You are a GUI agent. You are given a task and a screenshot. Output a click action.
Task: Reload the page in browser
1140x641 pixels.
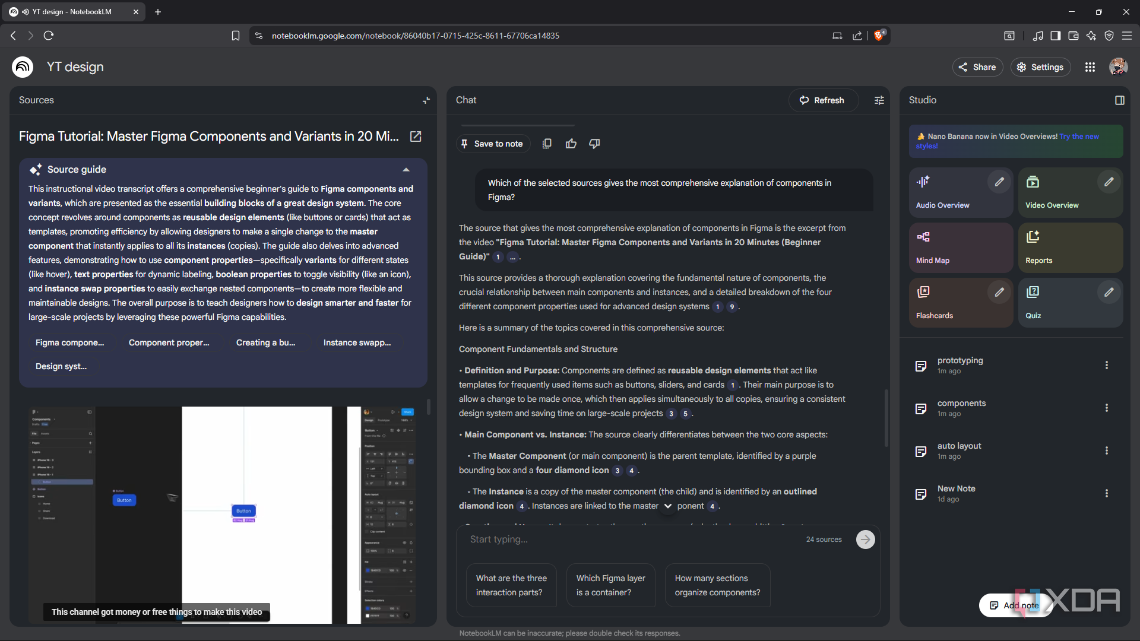tap(49, 36)
